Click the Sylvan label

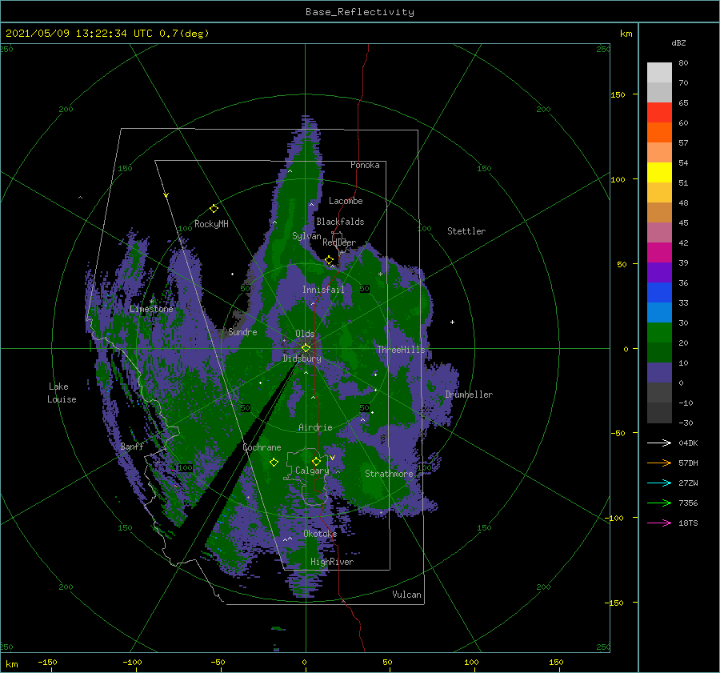point(306,236)
